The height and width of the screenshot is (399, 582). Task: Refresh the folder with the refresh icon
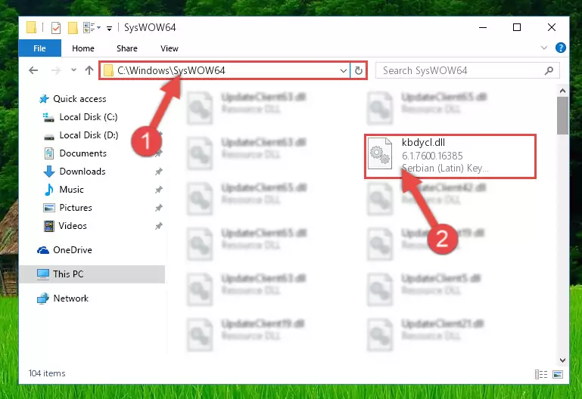tap(359, 70)
